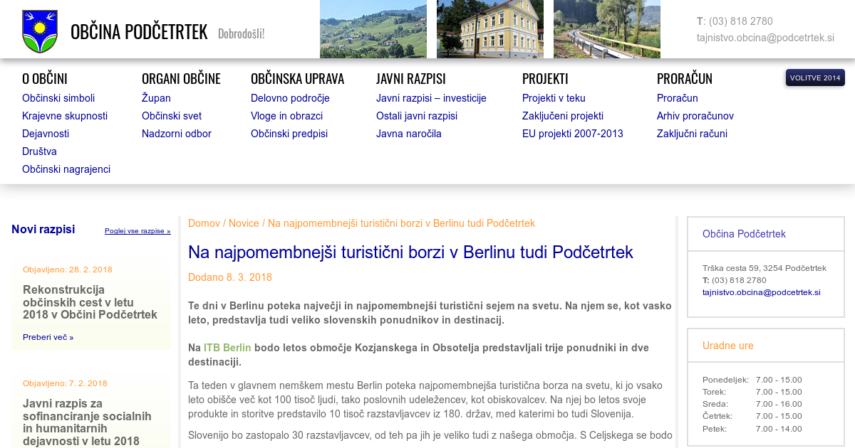Go to Novice in the breadcrumb
The image size is (855, 448).
click(x=244, y=223)
